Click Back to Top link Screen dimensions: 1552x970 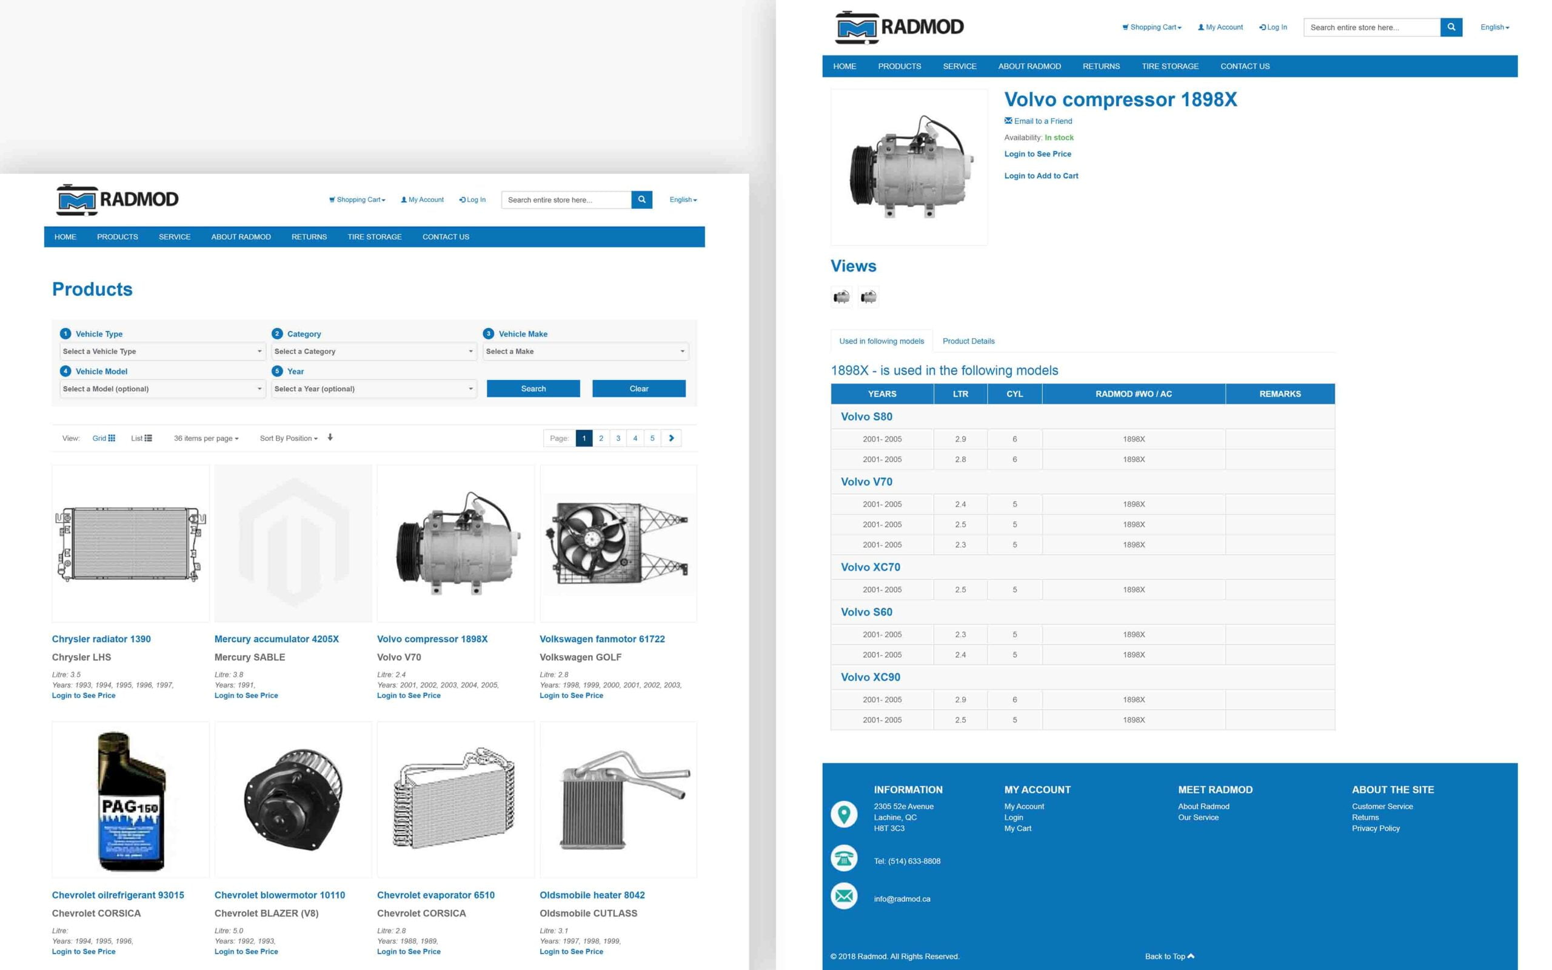[x=1169, y=956]
